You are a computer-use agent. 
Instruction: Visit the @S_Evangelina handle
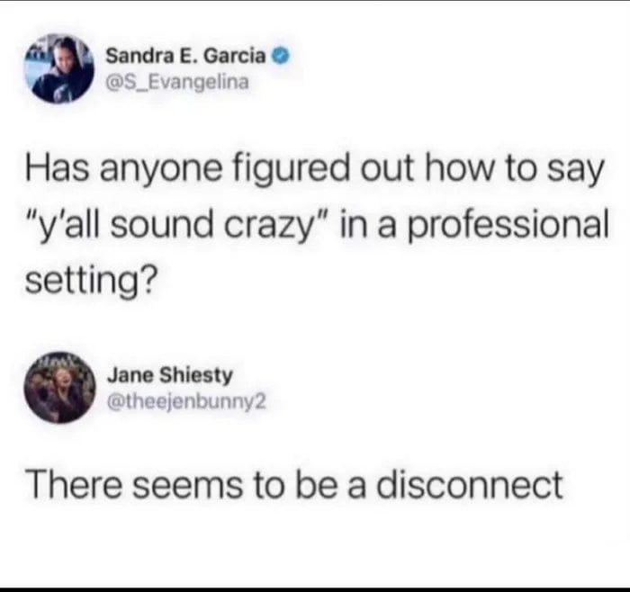[177, 83]
